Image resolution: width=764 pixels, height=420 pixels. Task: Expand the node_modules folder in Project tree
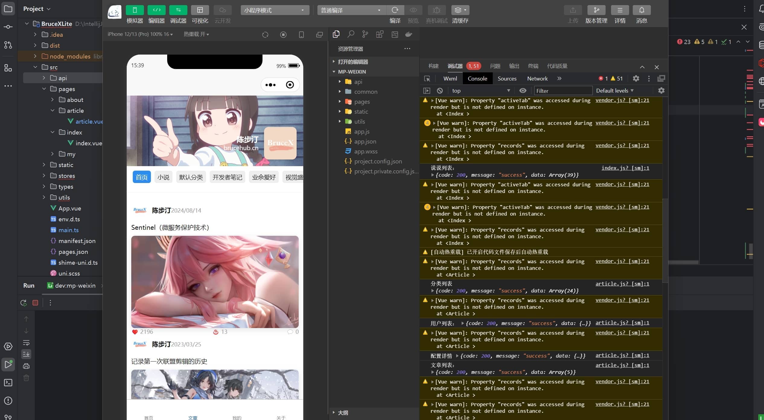tap(35, 56)
